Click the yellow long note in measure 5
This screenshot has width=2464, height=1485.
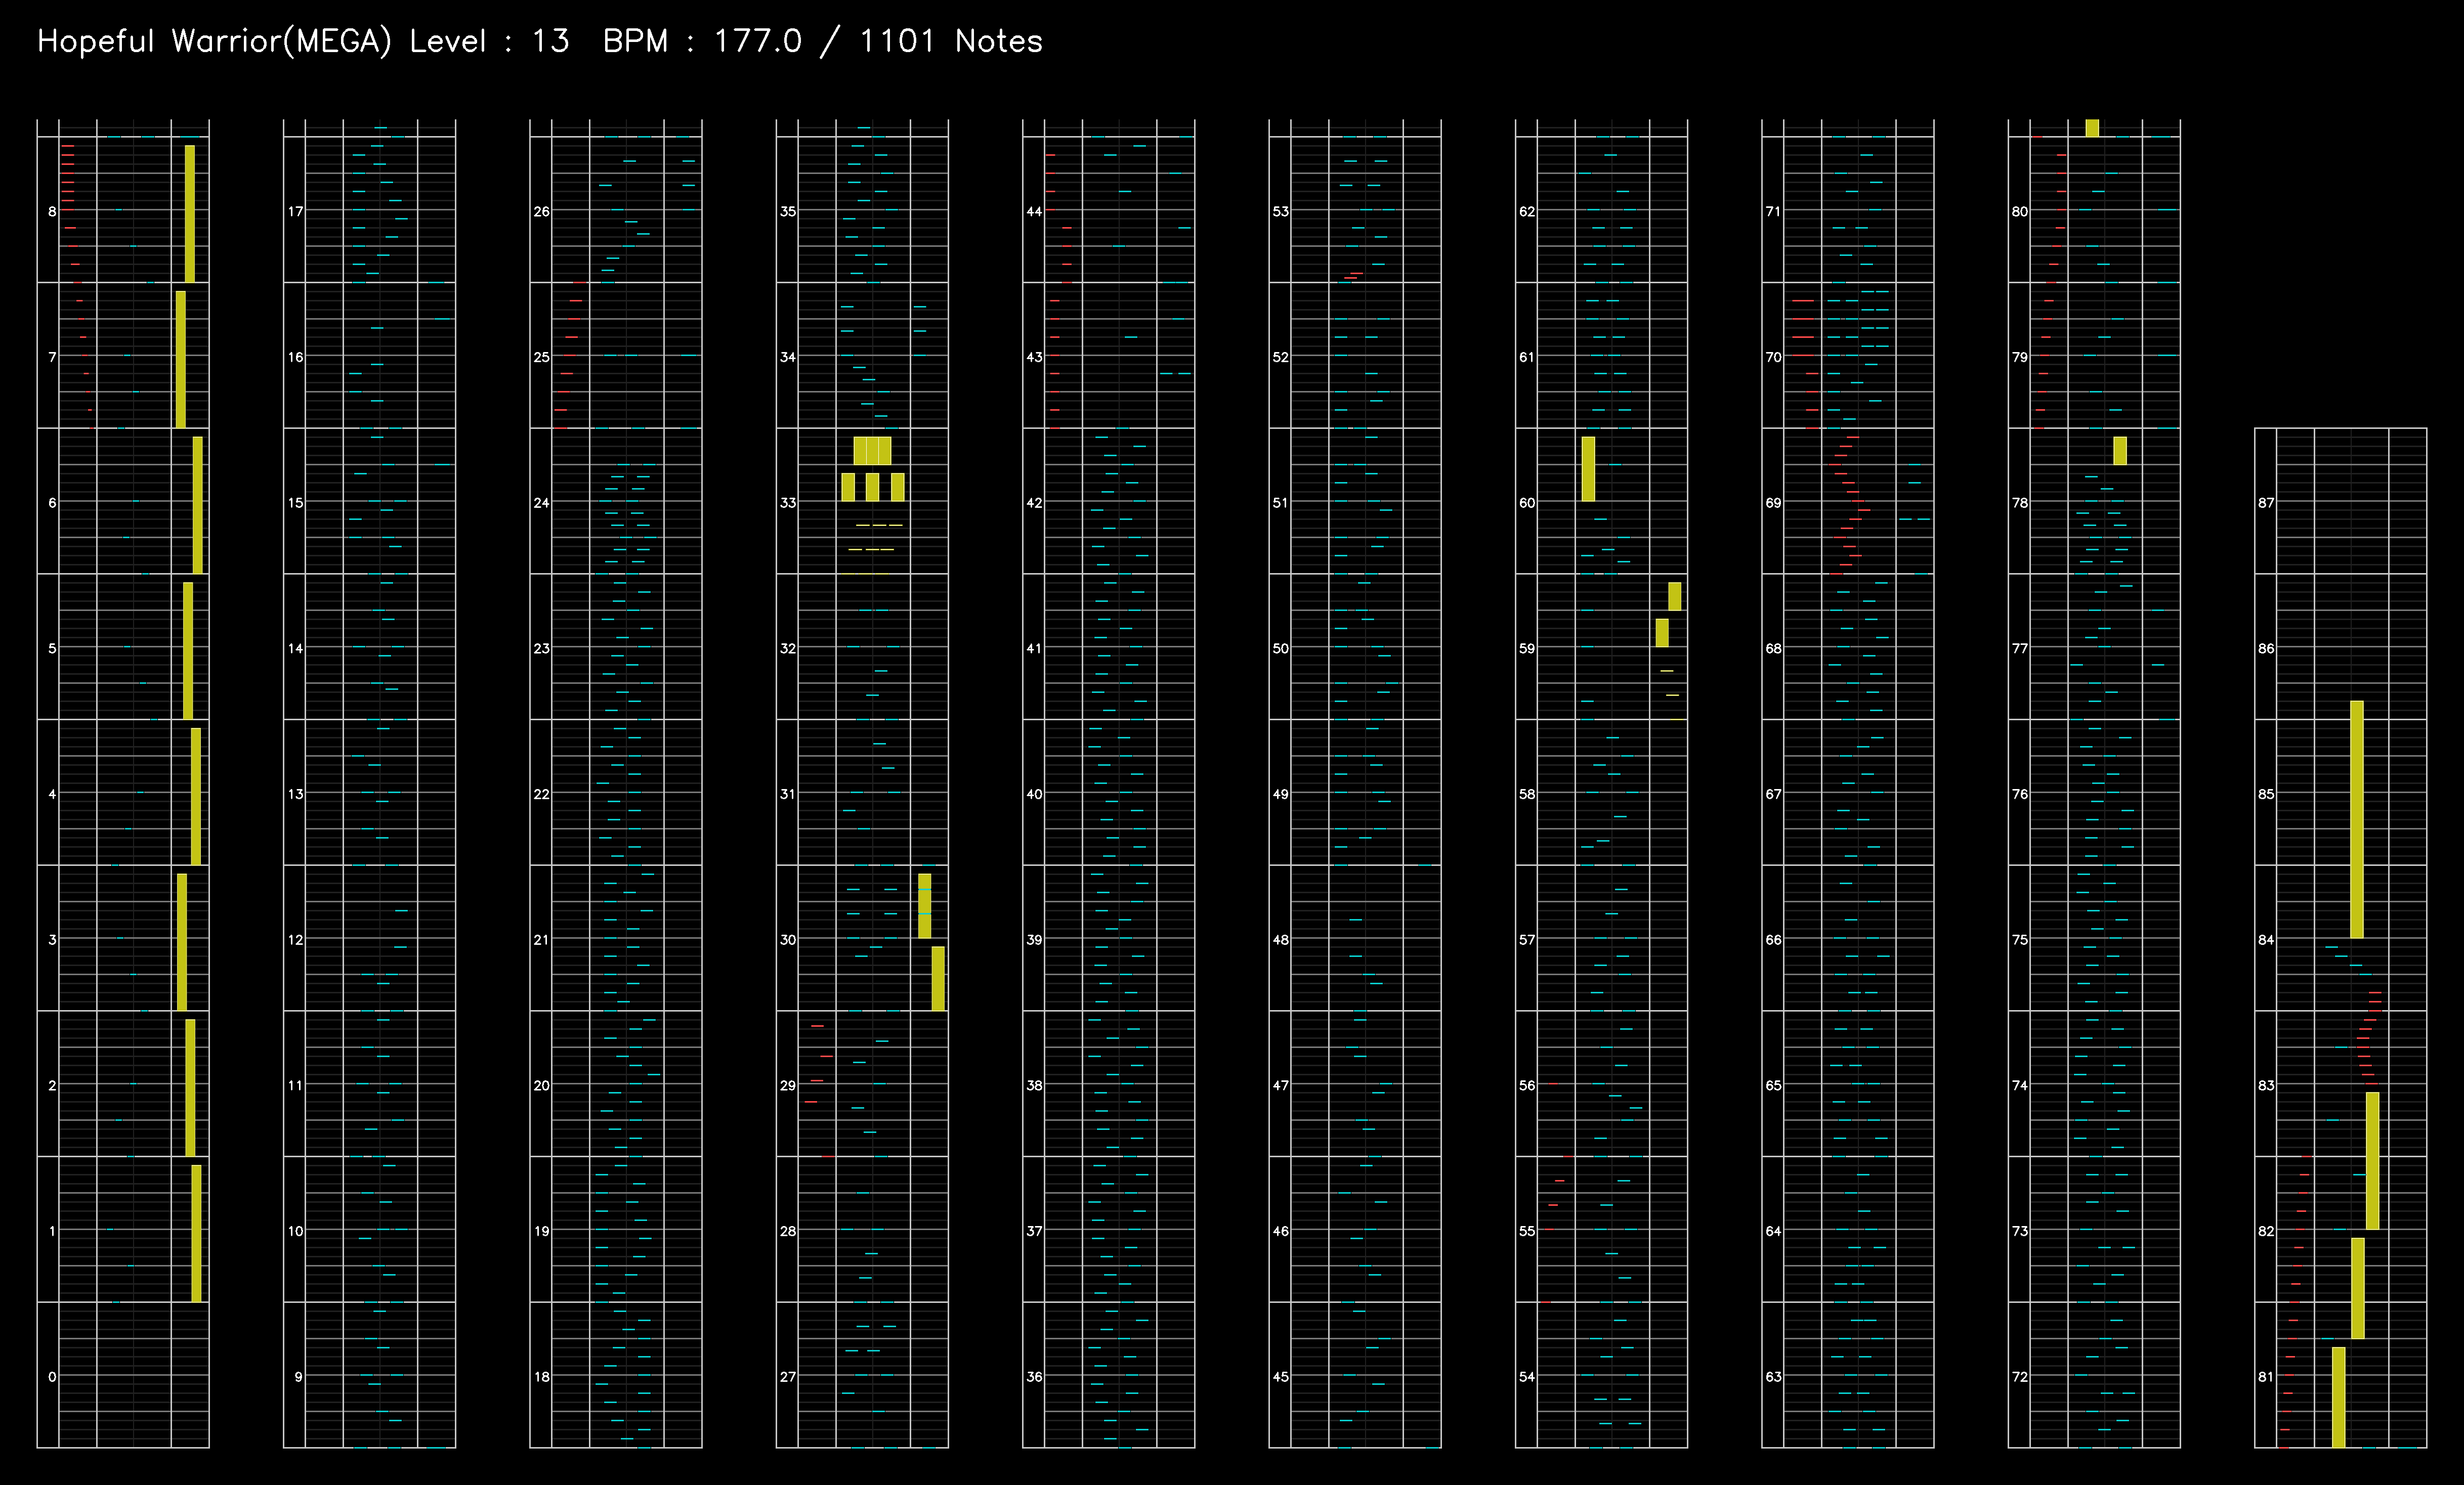point(188,651)
